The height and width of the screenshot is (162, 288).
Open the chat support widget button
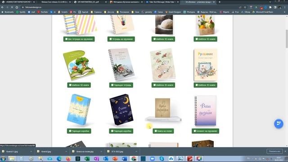coord(279,123)
